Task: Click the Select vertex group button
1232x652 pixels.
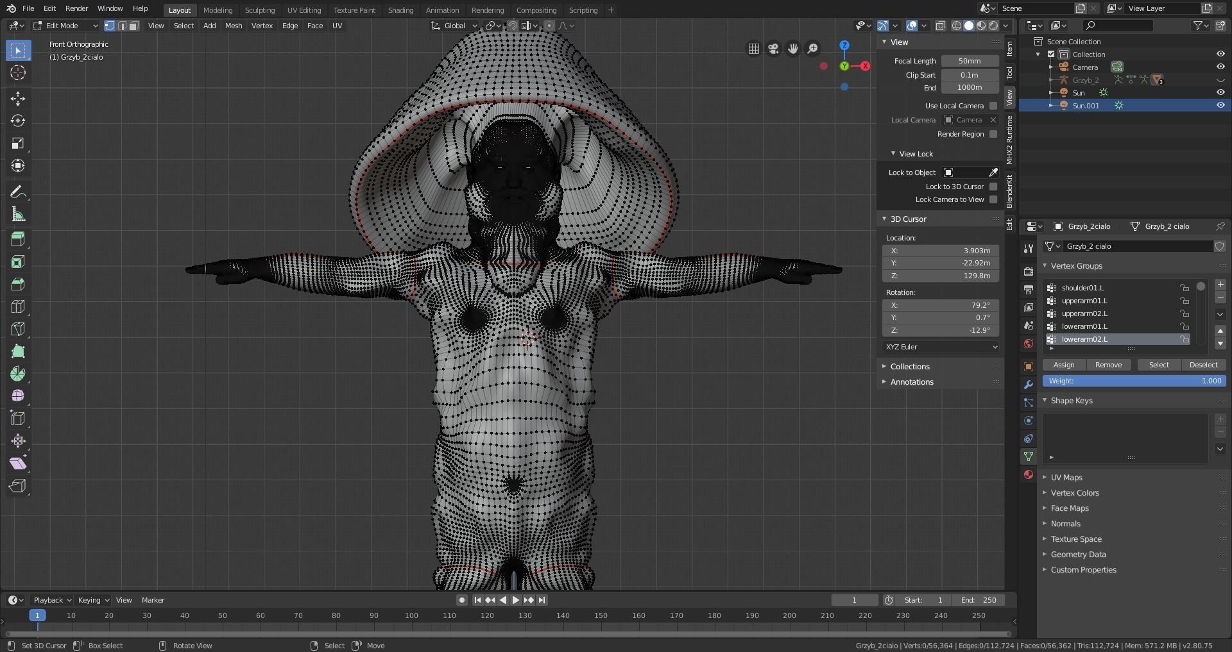Action: point(1159,365)
